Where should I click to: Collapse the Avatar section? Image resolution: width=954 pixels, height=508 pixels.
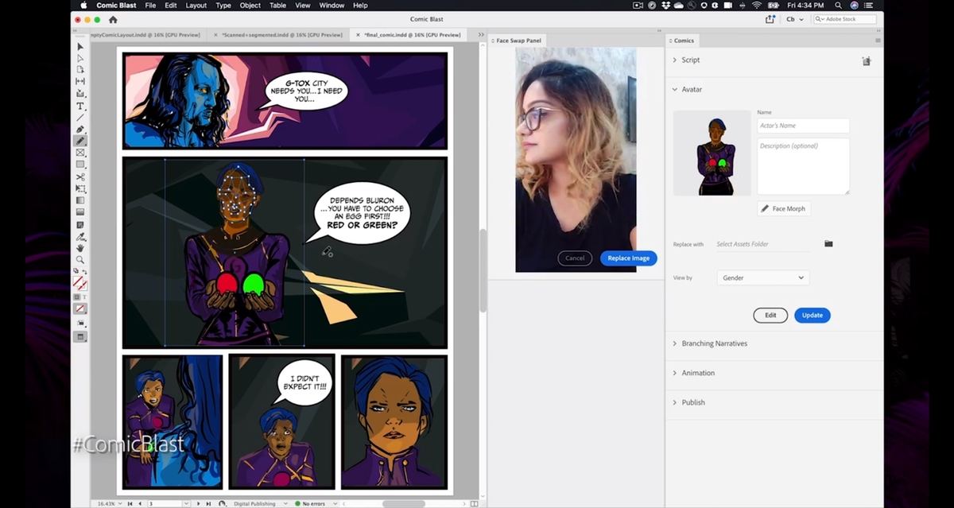pos(674,90)
